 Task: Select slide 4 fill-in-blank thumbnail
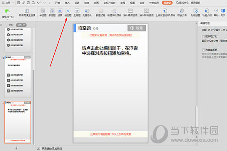point(18,122)
